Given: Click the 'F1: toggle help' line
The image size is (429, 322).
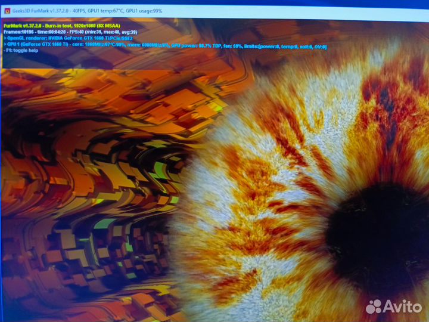Looking at the screenshot, I should coord(23,52).
